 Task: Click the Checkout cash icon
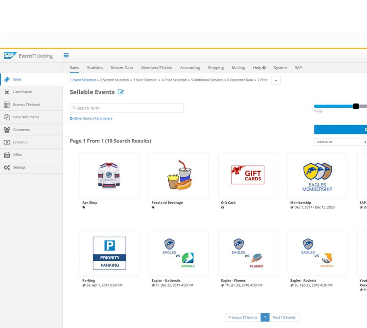coord(7,142)
